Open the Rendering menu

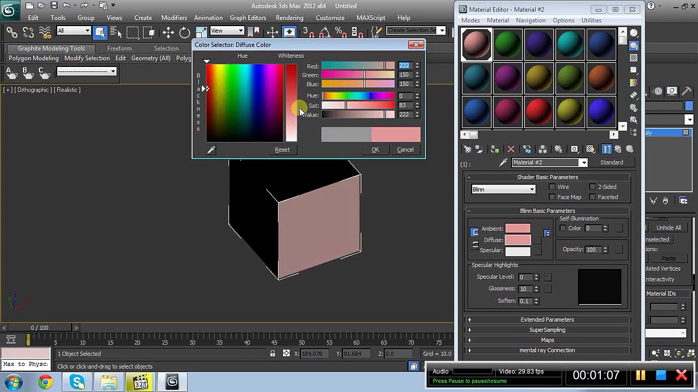[x=290, y=17]
